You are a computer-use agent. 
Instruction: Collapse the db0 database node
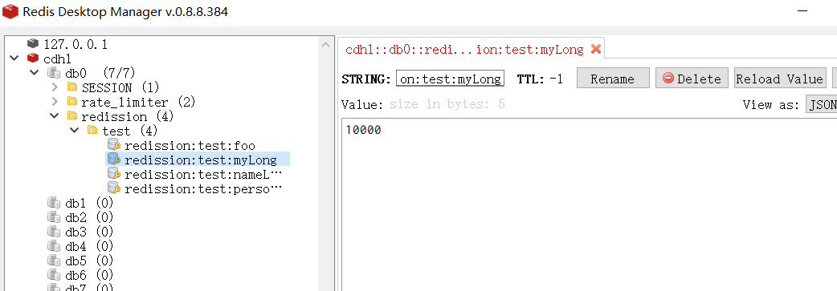pos(35,72)
